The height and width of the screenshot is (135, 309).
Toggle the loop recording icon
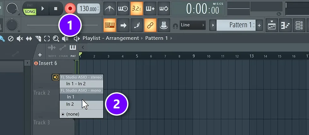point(164,9)
